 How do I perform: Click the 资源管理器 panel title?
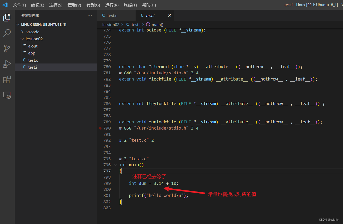(x=30, y=15)
